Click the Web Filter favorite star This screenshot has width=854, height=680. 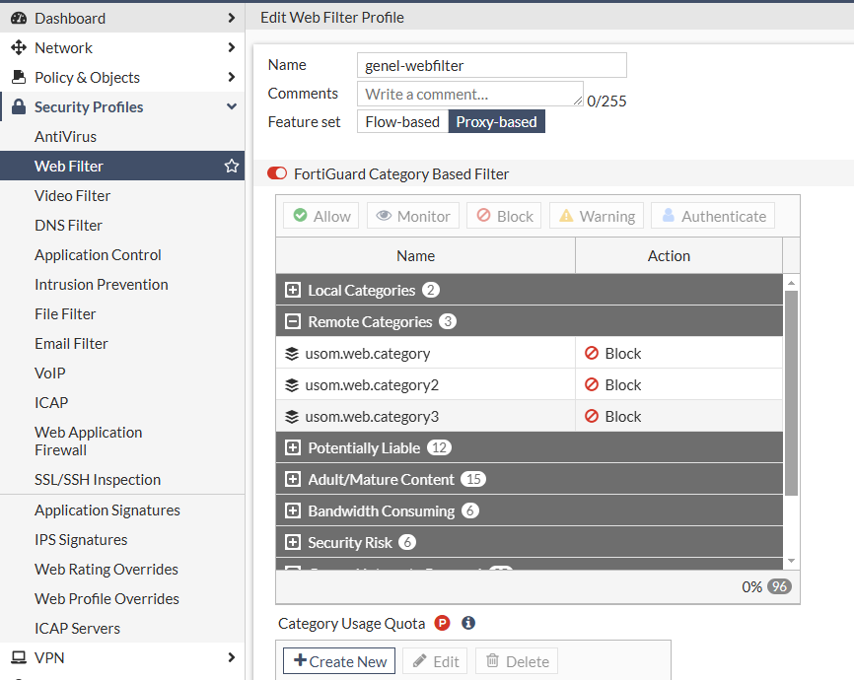(x=232, y=166)
